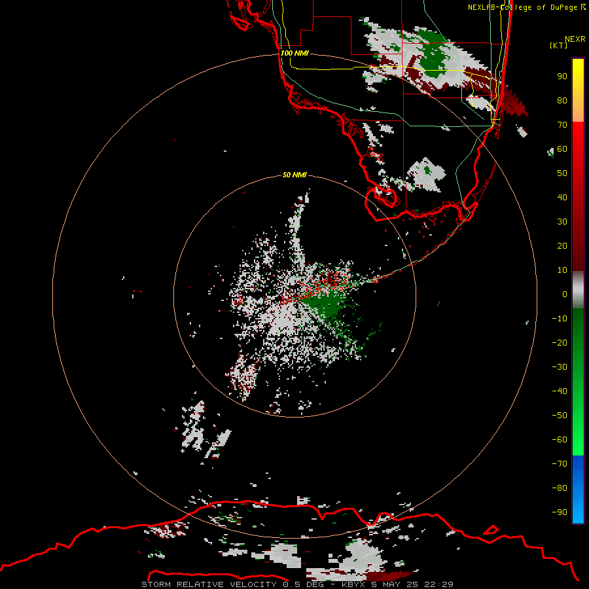Click the 60 value on velocity scale
Screen dimensions: 589x589
coord(562,149)
